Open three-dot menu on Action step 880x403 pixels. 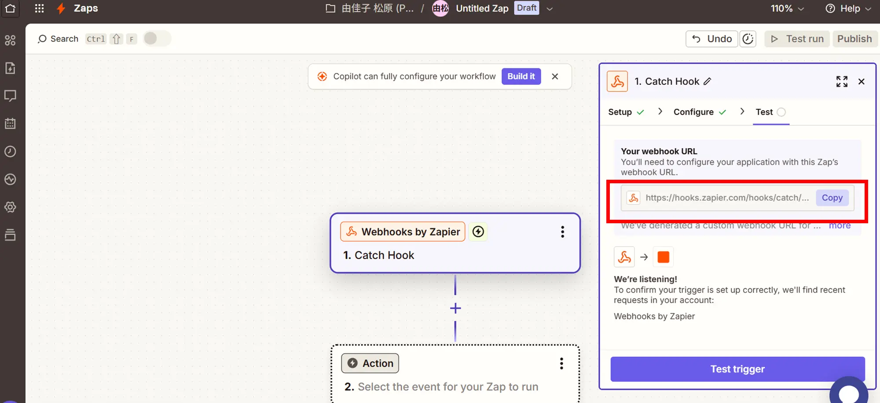[561, 363]
